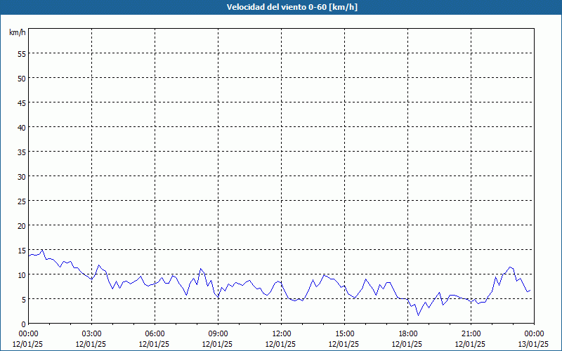Click the wind line's highest peak after 00:00
The image size is (562, 351).
(42, 250)
